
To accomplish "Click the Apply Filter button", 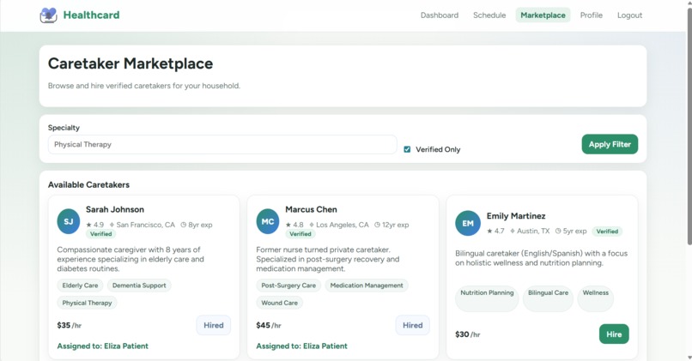I will click(610, 144).
